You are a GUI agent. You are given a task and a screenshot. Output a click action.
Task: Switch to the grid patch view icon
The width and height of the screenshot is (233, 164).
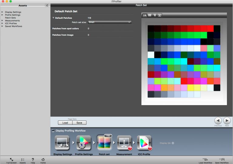[150, 15]
